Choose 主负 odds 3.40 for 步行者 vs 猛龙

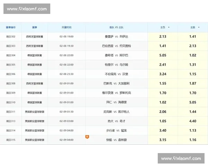(163, 130)
